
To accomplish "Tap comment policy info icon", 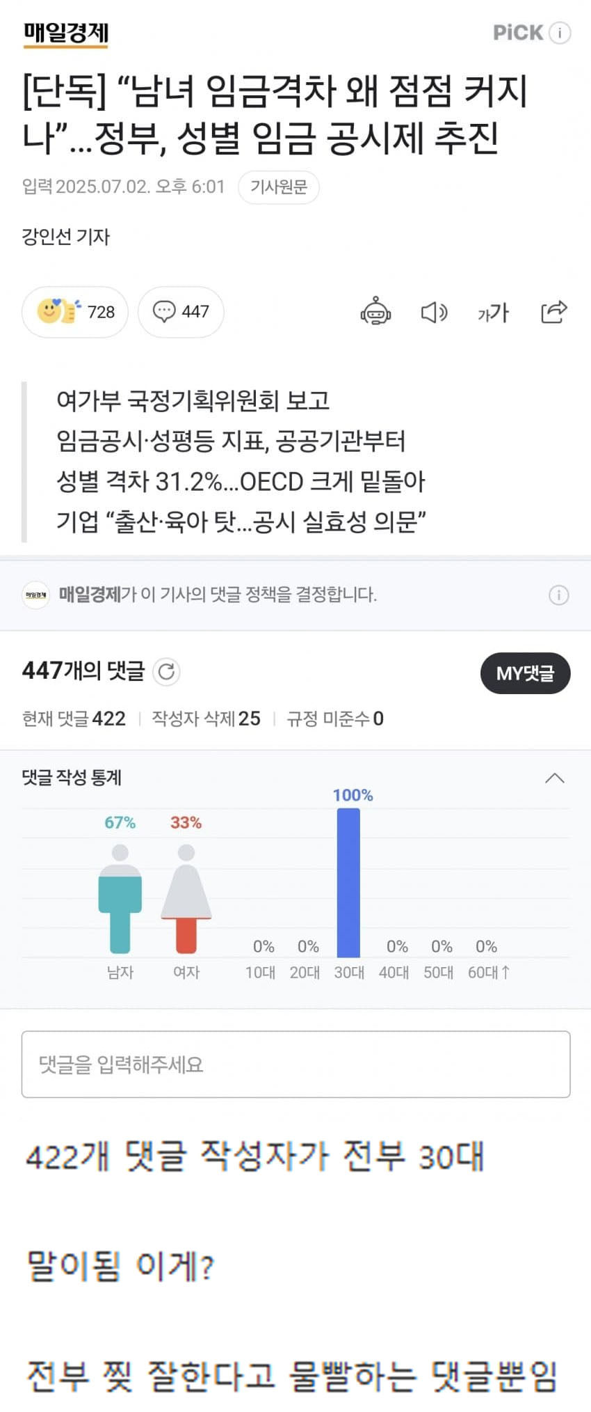I will [x=558, y=595].
